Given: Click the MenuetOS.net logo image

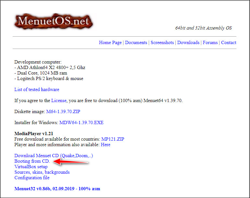Looking at the screenshot, I should point(54,22).
